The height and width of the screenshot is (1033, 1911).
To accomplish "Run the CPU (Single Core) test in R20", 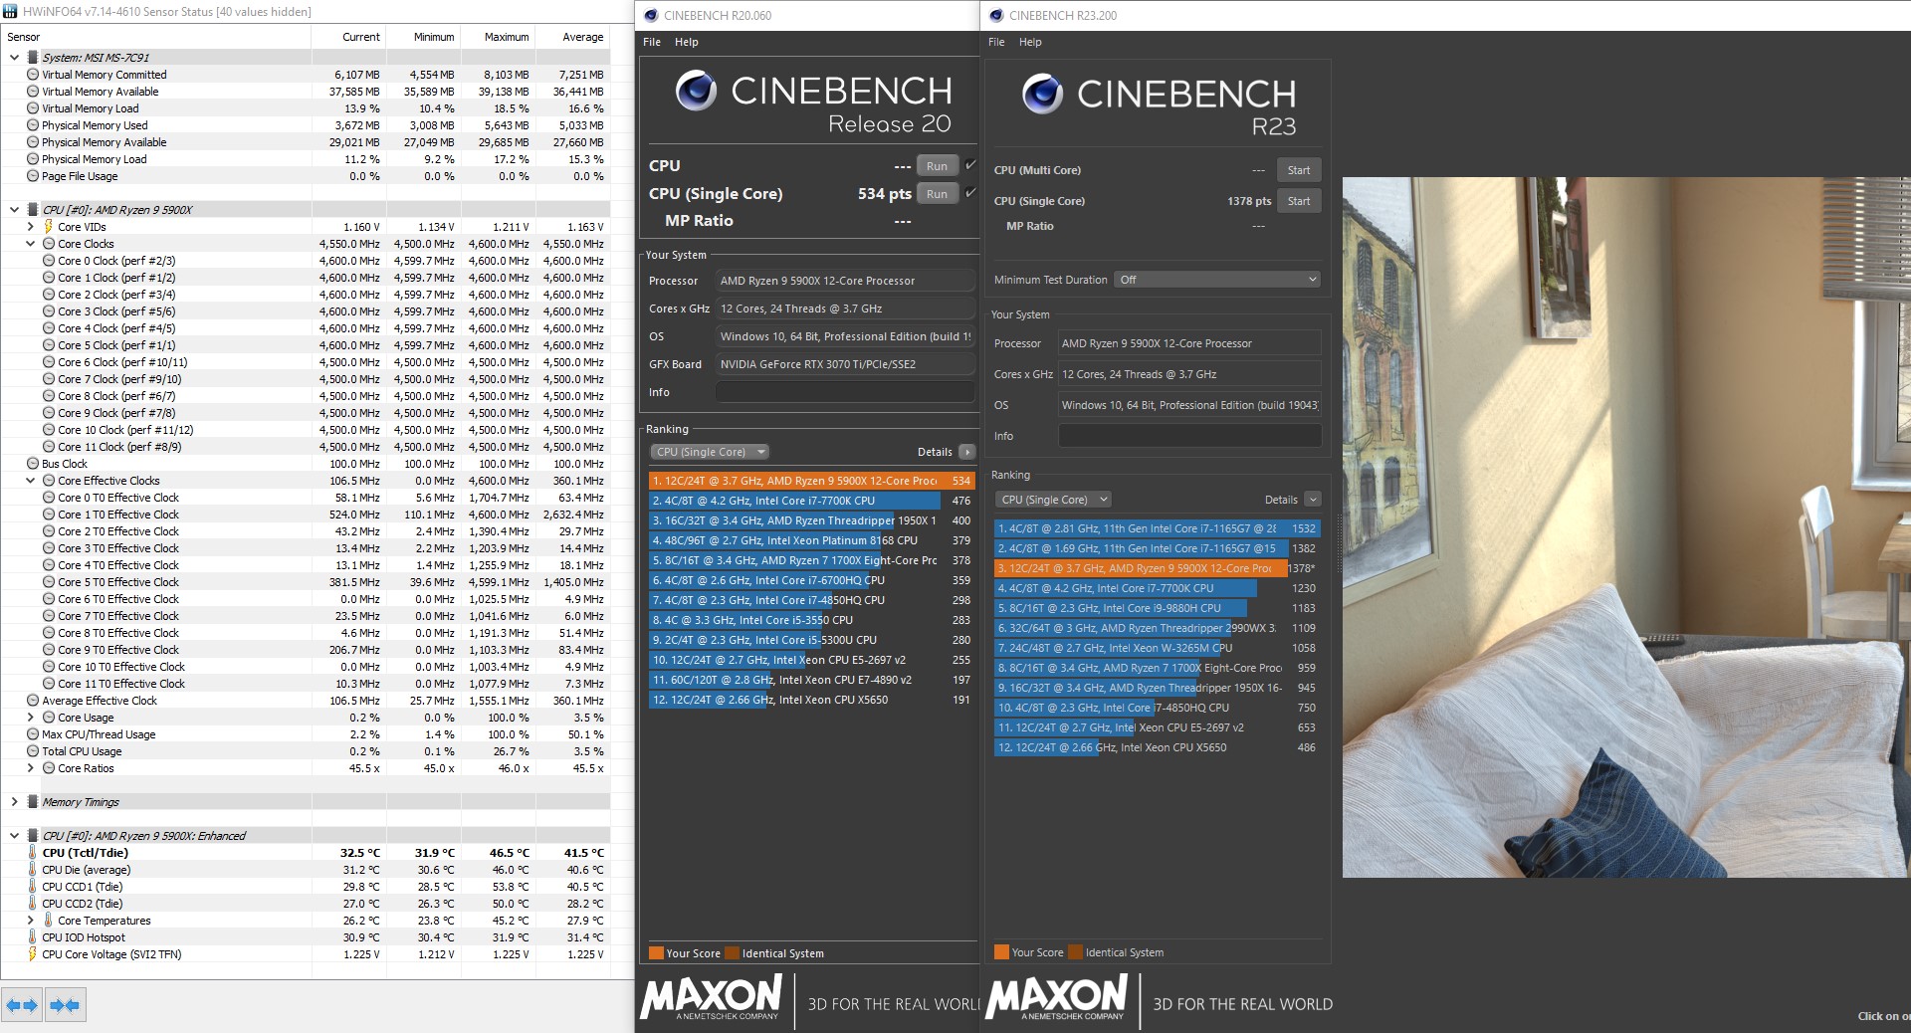I will tap(938, 194).
